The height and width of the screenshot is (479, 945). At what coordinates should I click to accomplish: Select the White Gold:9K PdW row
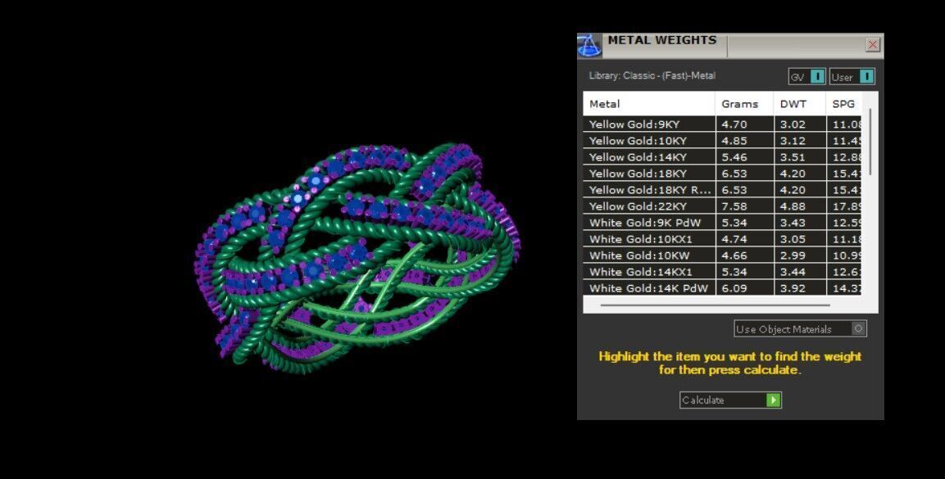(x=722, y=223)
